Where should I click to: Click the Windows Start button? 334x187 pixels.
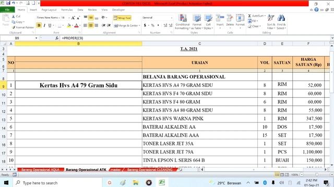(x=6, y=182)
